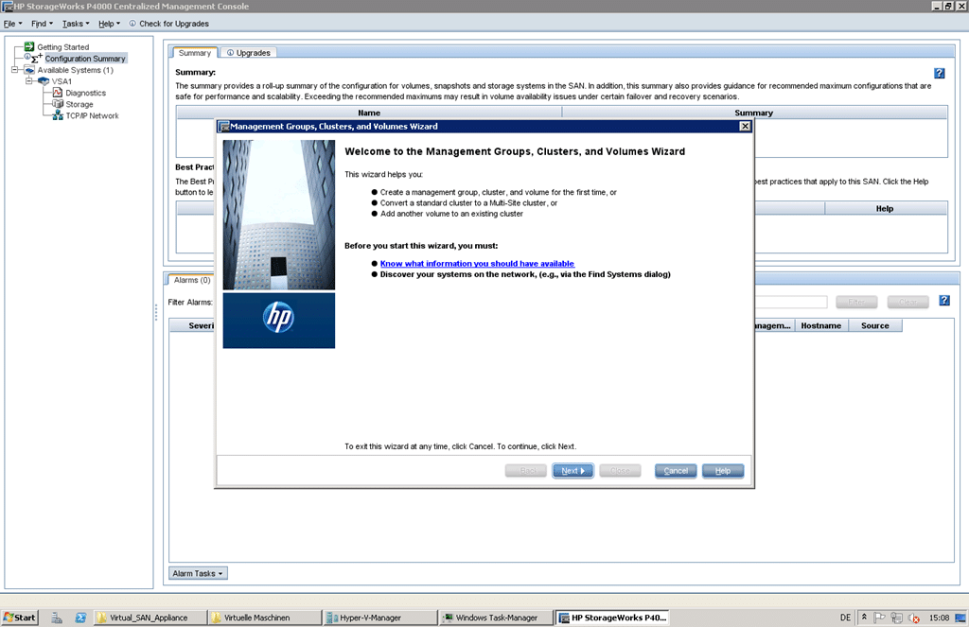The height and width of the screenshot is (627, 969).
Task: Open the Tasks menu
Action: (75, 23)
